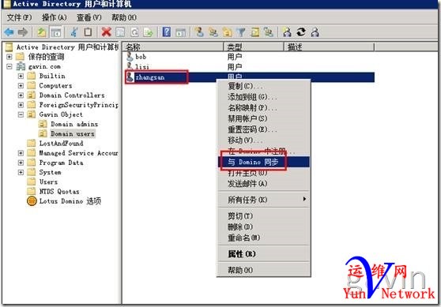Open the Properties sheet toolbar icon
The image size is (441, 307).
pyautogui.click(x=120, y=32)
